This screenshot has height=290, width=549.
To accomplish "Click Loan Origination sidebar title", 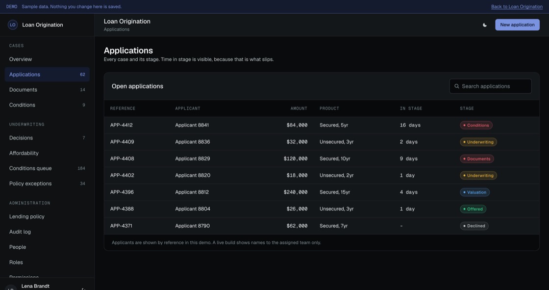I will pos(43,25).
